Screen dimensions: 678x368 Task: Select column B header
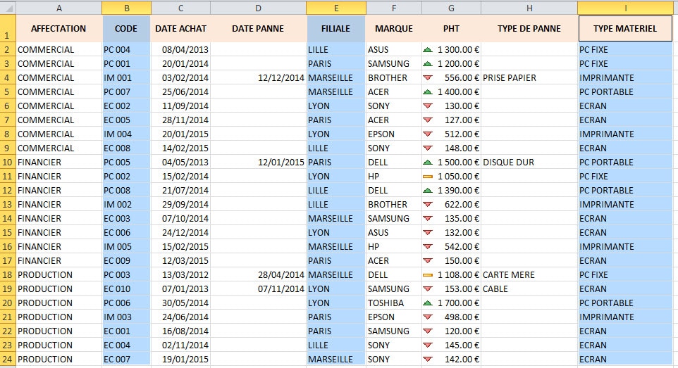[x=127, y=8]
